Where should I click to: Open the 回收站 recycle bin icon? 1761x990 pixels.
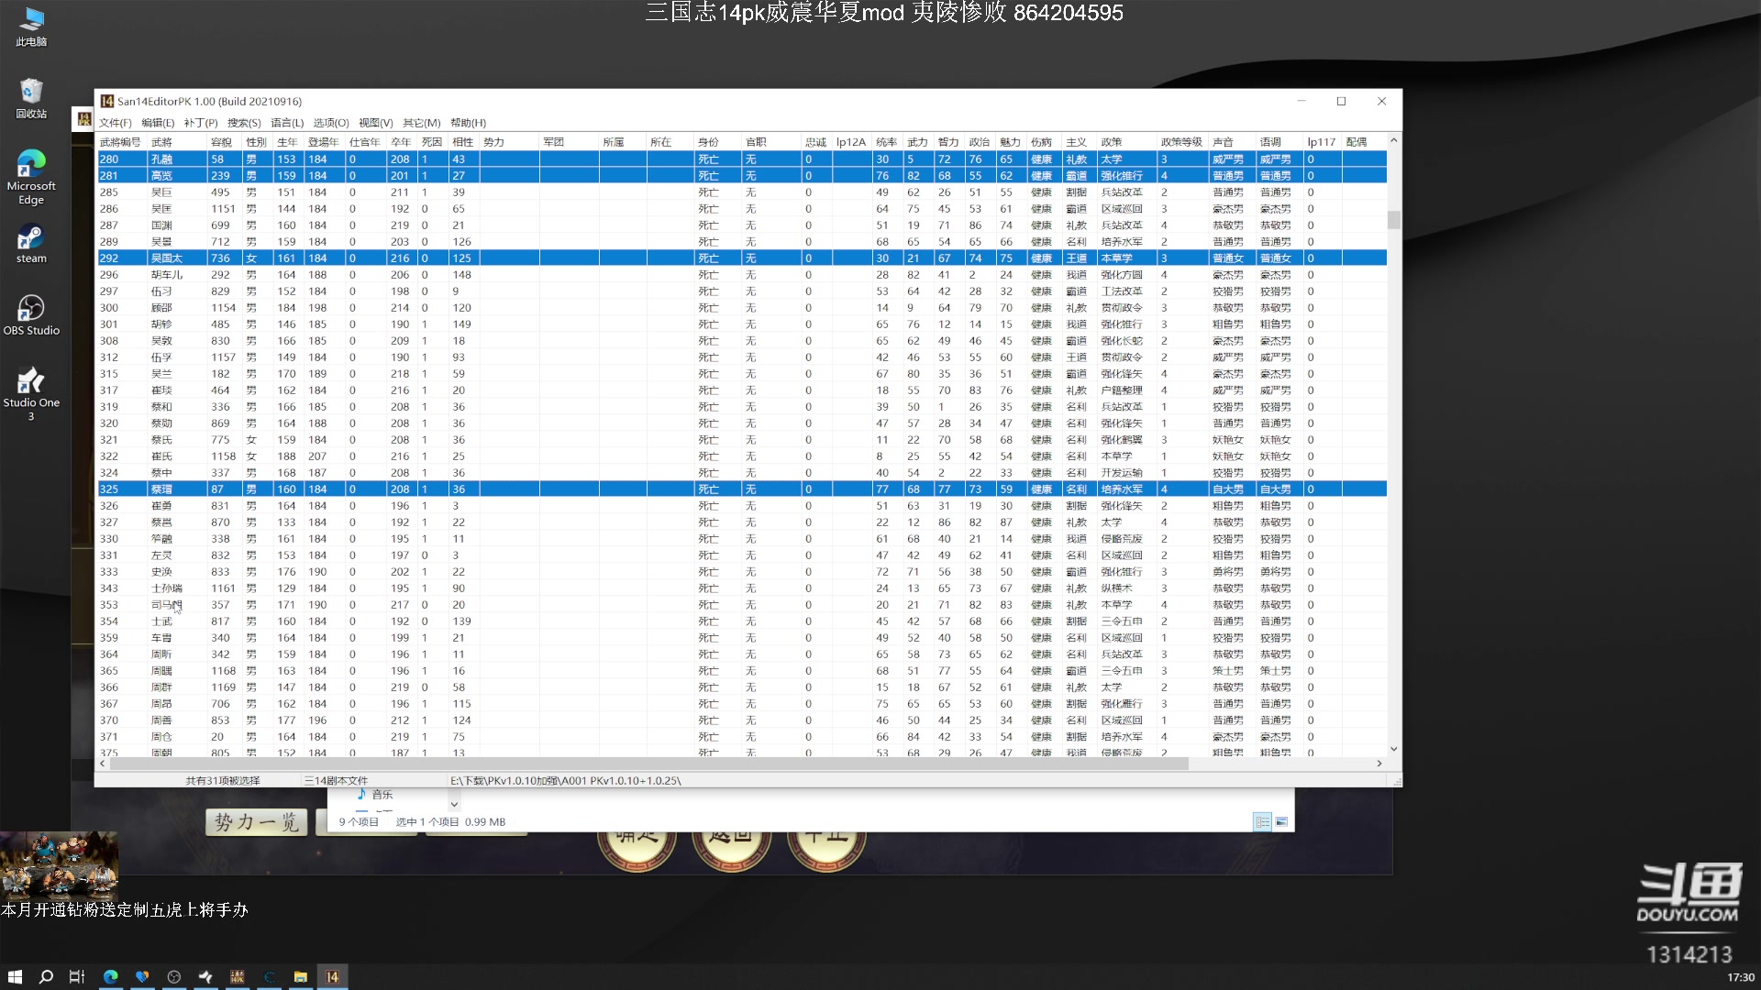coord(30,99)
